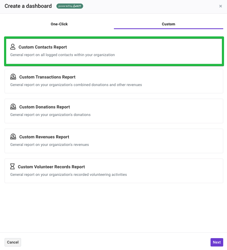
Task: Click the money icon beside Custom Transactions Report
Action: 13,77
